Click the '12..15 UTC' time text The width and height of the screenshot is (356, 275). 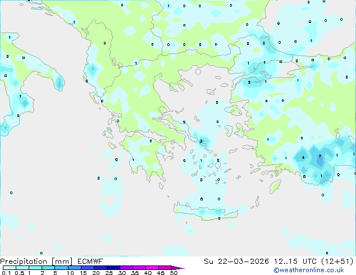tap(295, 262)
